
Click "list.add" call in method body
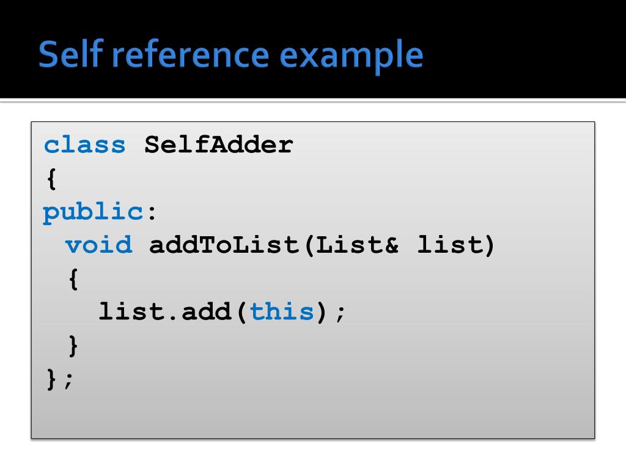click(165, 311)
